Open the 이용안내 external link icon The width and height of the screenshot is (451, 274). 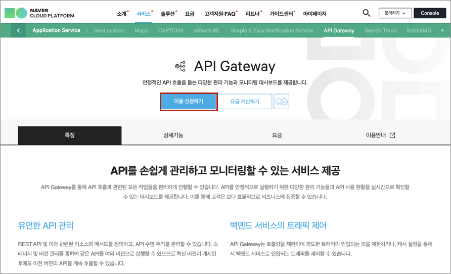(x=392, y=135)
